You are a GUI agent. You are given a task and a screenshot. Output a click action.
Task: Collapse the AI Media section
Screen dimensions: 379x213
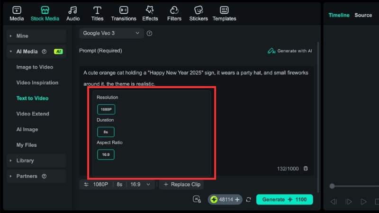pos(10,52)
